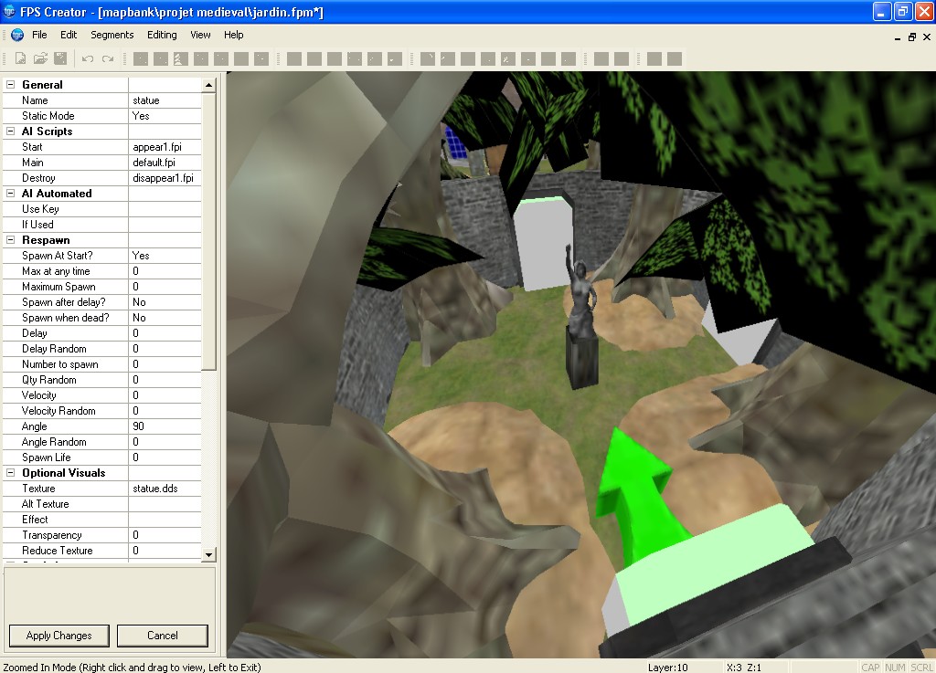This screenshot has width=936, height=673.
Task: Select the Main script 'default.fpi'
Action: 165,163
